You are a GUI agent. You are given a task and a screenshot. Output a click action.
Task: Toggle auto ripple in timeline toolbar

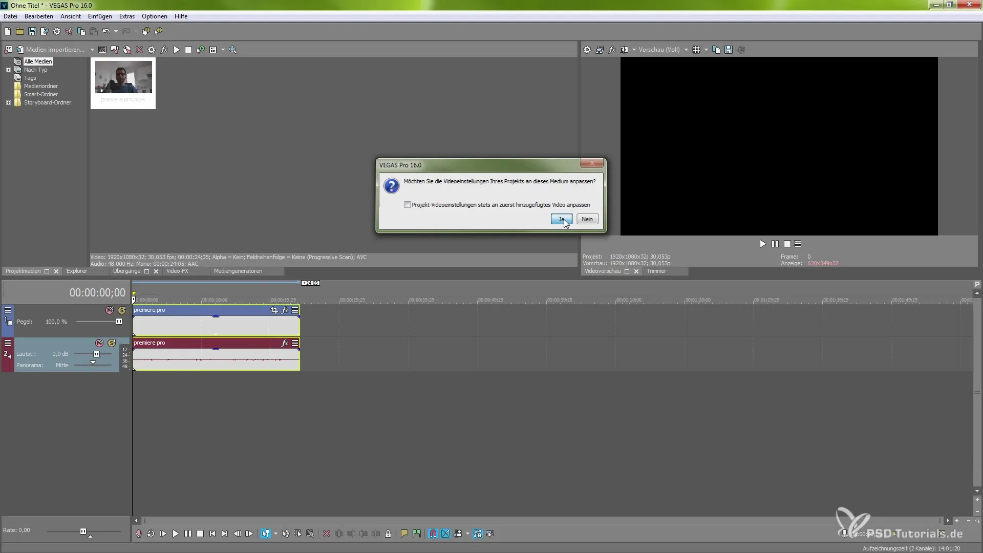(x=458, y=534)
